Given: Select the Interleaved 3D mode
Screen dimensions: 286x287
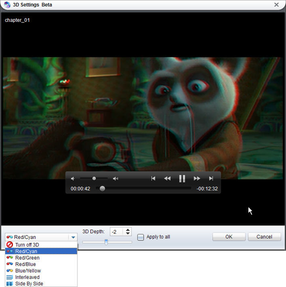Looking at the screenshot, I should click(x=41, y=277).
